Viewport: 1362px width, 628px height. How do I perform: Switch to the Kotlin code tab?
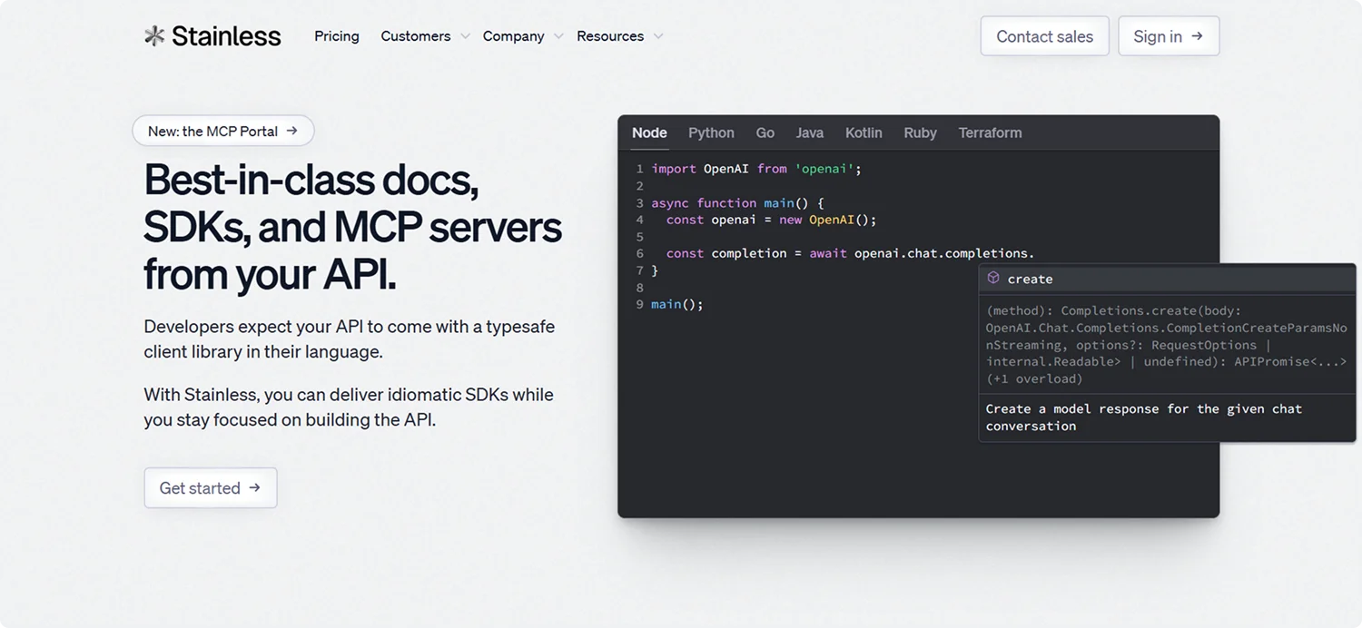[x=864, y=132]
